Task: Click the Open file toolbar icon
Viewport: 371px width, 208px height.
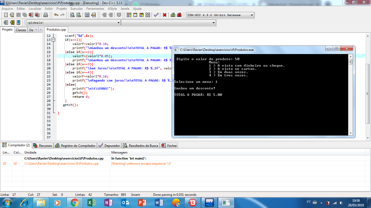Action: pyautogui.click(x=12, y=15)
